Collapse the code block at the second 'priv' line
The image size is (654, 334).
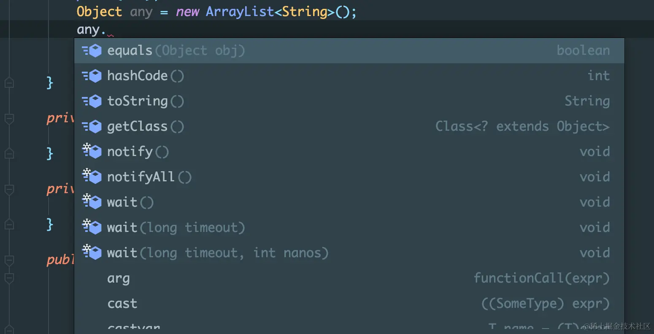point(9,189)
